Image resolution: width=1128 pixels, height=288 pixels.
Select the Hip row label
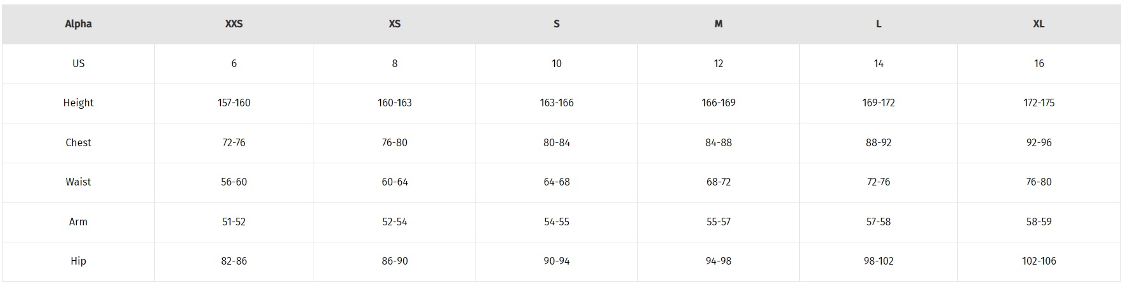pos(78,261)
